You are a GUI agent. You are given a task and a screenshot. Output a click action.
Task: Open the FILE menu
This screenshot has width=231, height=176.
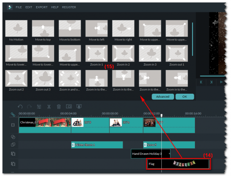click(x=19, y=7)
